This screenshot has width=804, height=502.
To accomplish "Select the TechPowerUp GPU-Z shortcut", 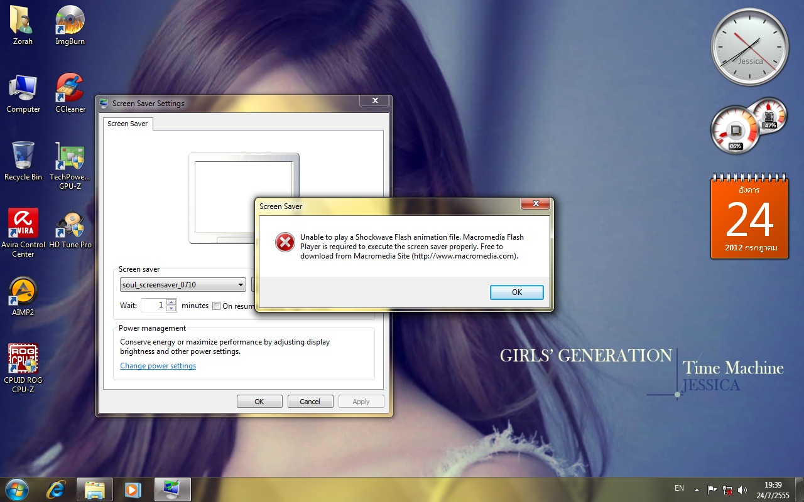I will point(70,165).
